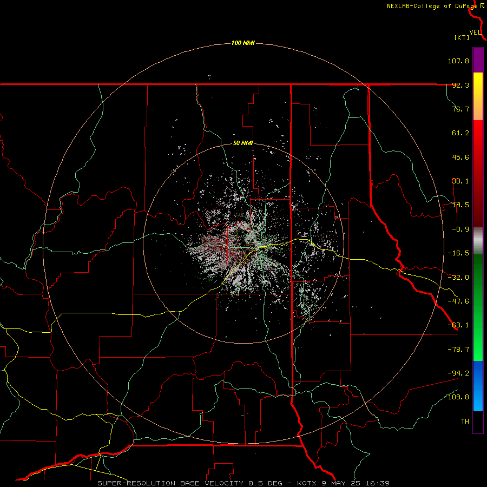Click the -109.8 velocity scale value
The width and height of the screenshot is (487, 487).
456,397
